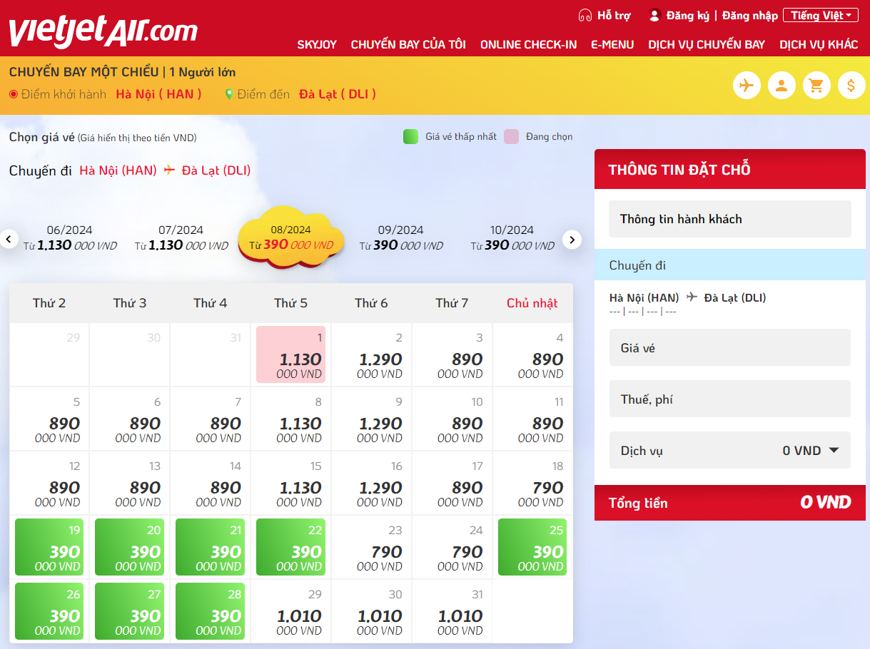Select the 390,000 VND fare on August 22
The height and width of the screenshot is (649, 870).
[x=290, y=547]
